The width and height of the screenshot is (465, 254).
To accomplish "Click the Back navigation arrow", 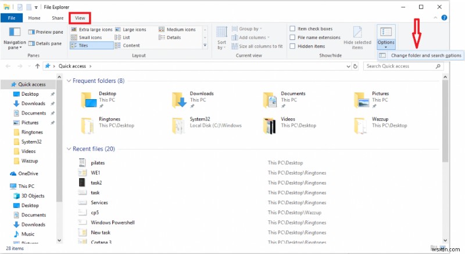I will click(x=8, y=66).
